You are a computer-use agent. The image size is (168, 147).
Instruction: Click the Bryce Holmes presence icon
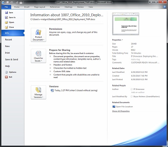132,96
